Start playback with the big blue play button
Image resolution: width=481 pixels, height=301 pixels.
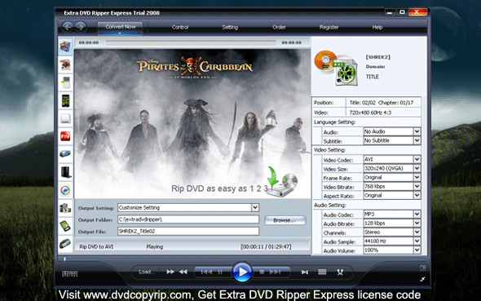(242, 272)
